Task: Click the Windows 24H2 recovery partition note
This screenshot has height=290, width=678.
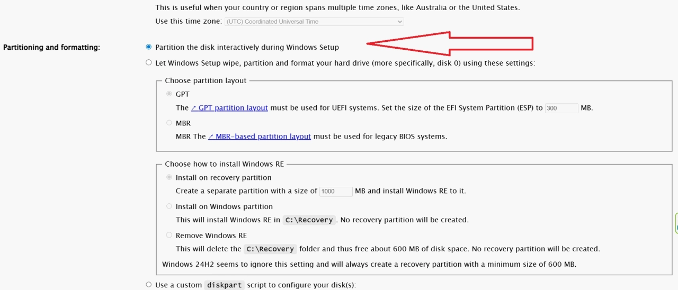Action: click(369, 264)
